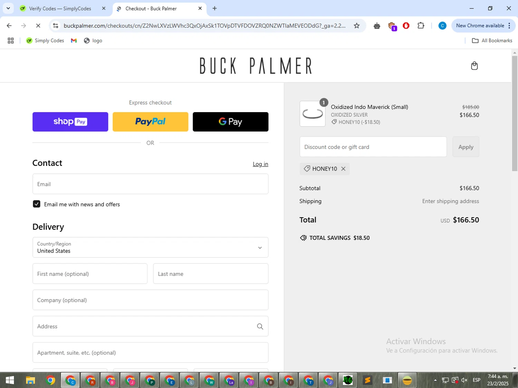The image size is (518, 388).
Task: Open the green MG app in taskbar
Action: (x=348, y=380)
